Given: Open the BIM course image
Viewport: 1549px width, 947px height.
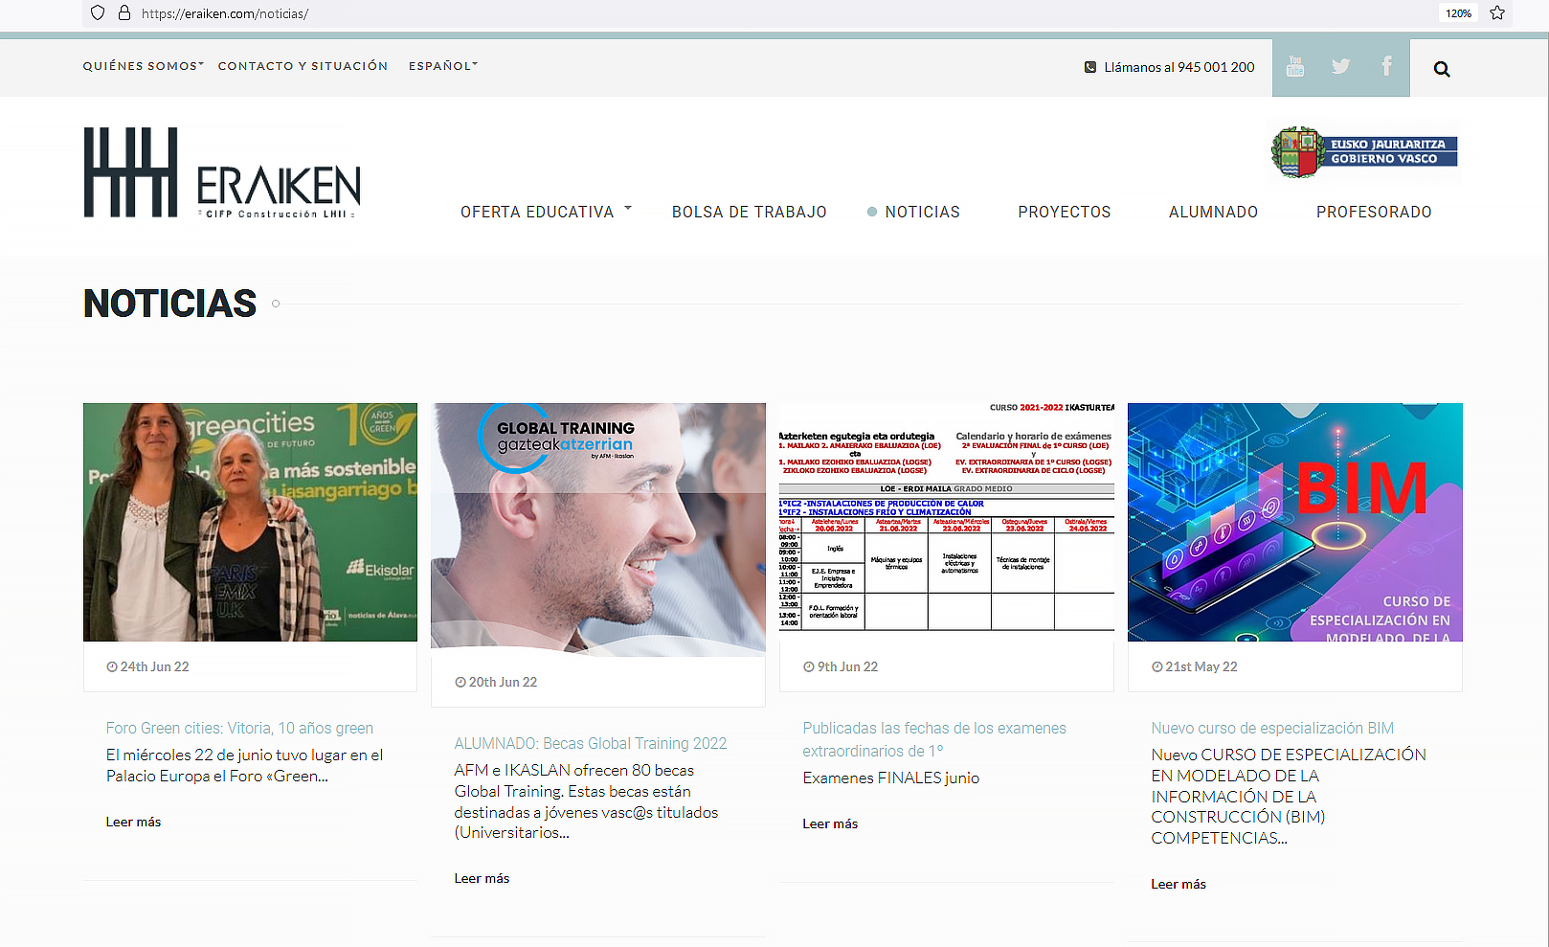Looking at the screenshot, I should pos(1295,522).
